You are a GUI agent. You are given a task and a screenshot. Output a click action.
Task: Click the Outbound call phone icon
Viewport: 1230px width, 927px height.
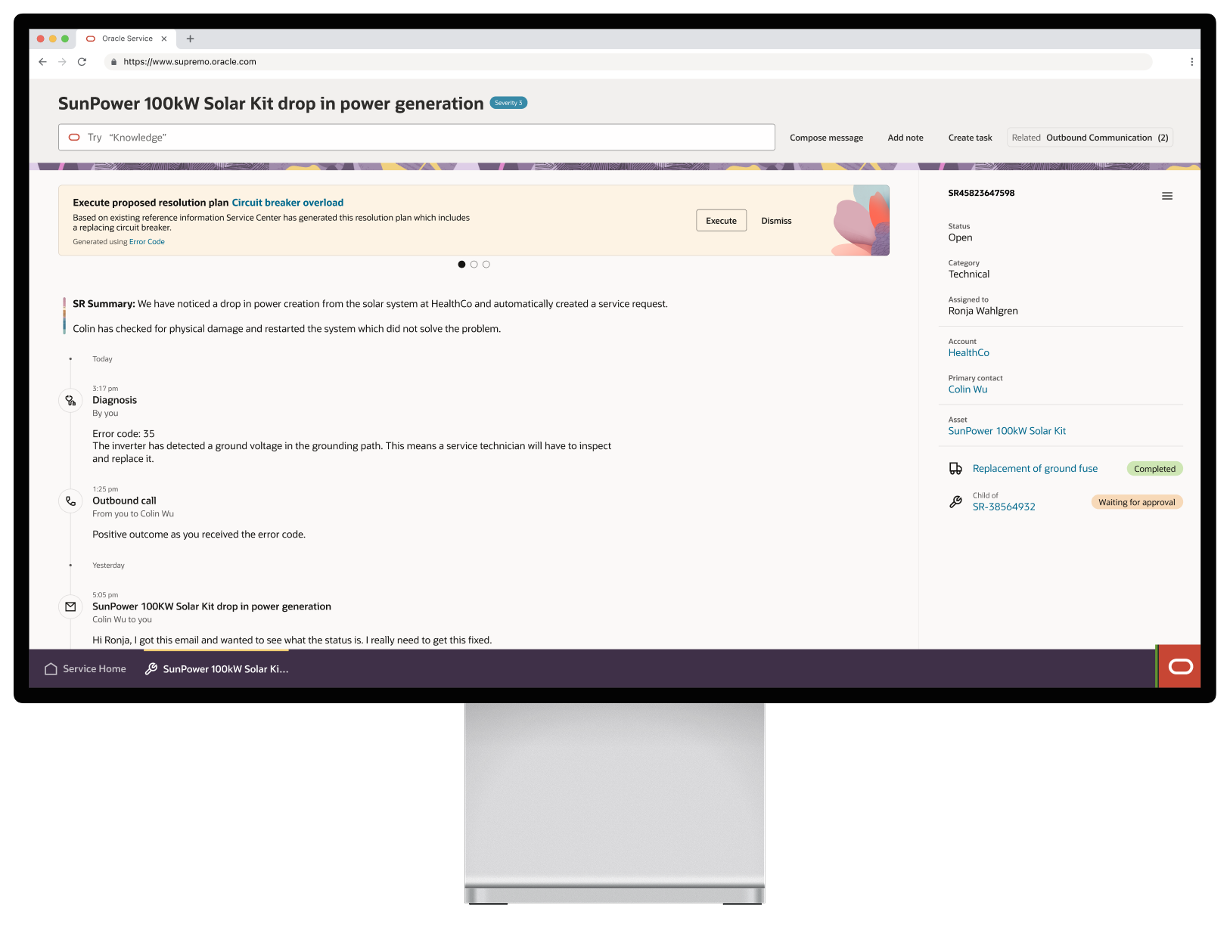[70, 501]
